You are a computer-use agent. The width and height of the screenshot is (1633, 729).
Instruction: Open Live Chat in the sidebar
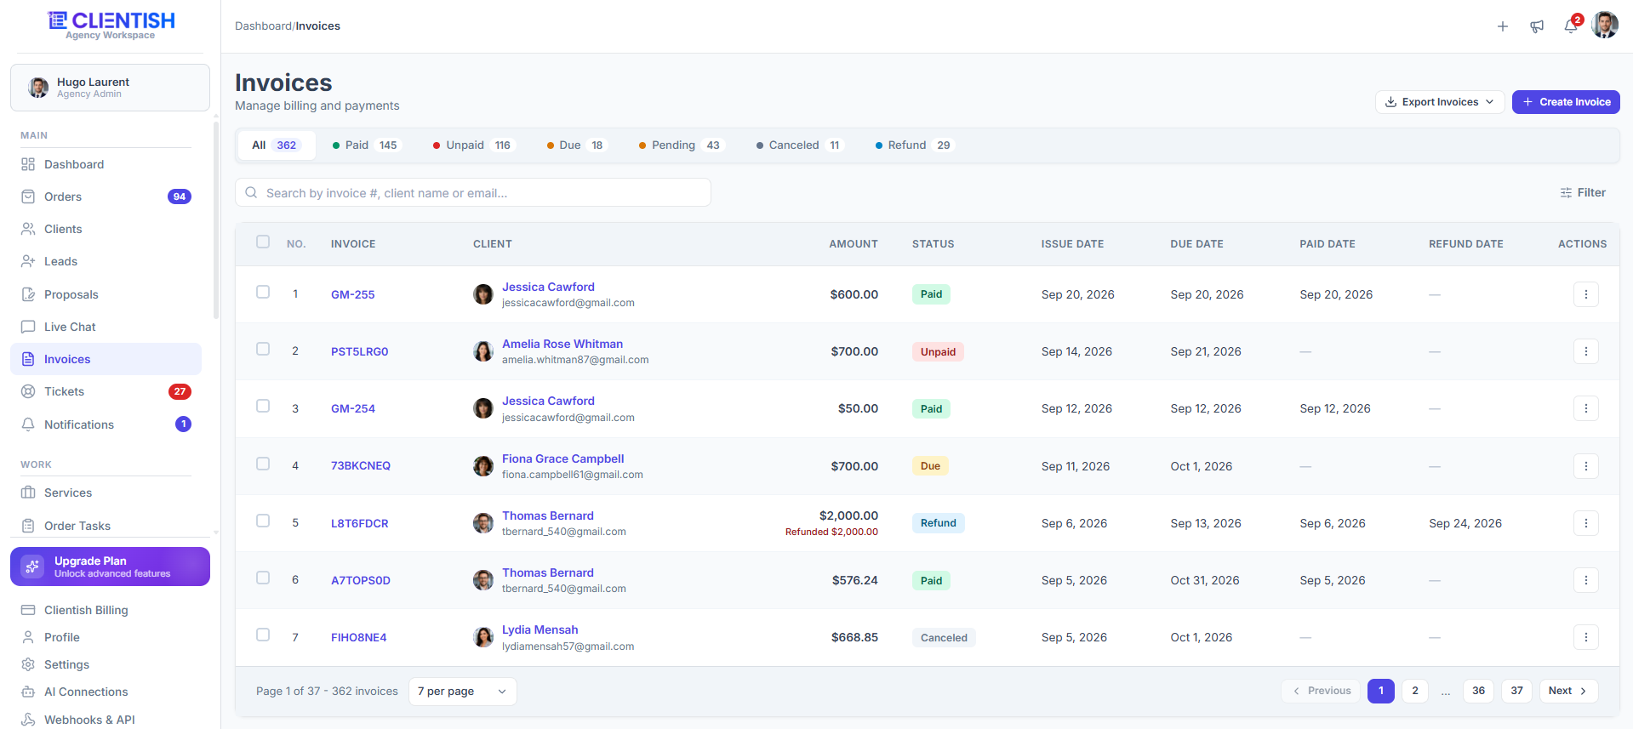tap(106, 327)
